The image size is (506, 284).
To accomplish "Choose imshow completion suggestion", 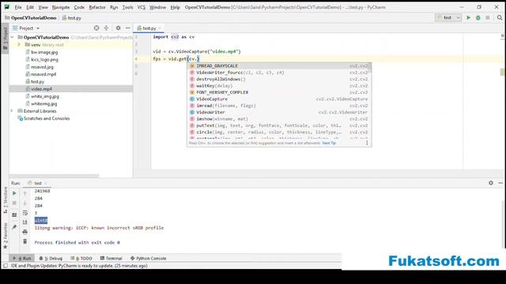I will [279, 119].
